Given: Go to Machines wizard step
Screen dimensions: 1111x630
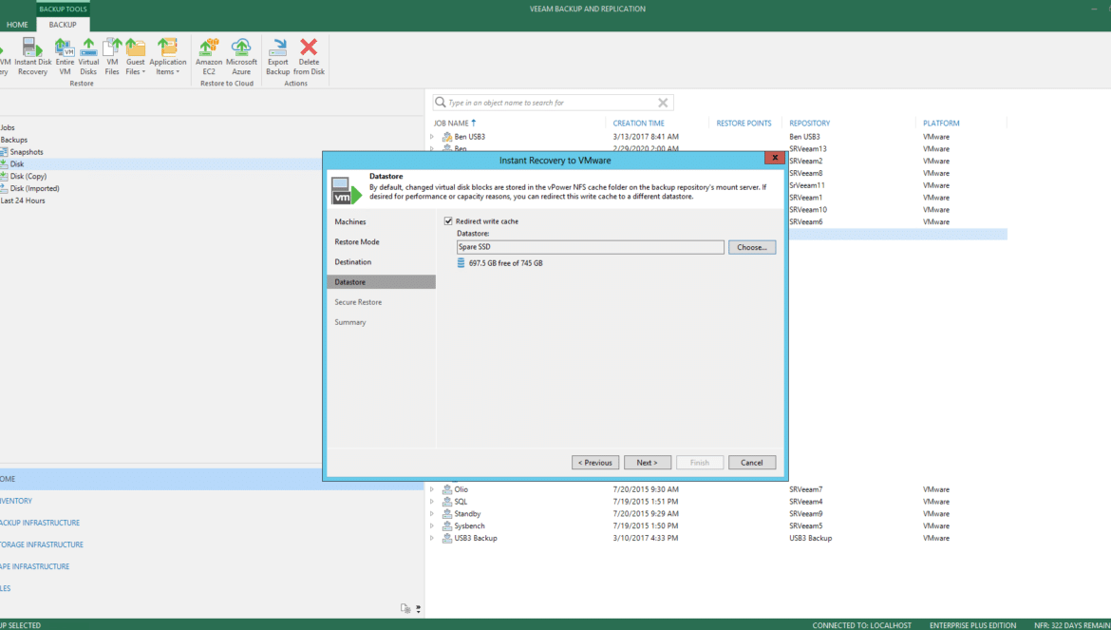Looking at the screenshot, I should point(350,221).
